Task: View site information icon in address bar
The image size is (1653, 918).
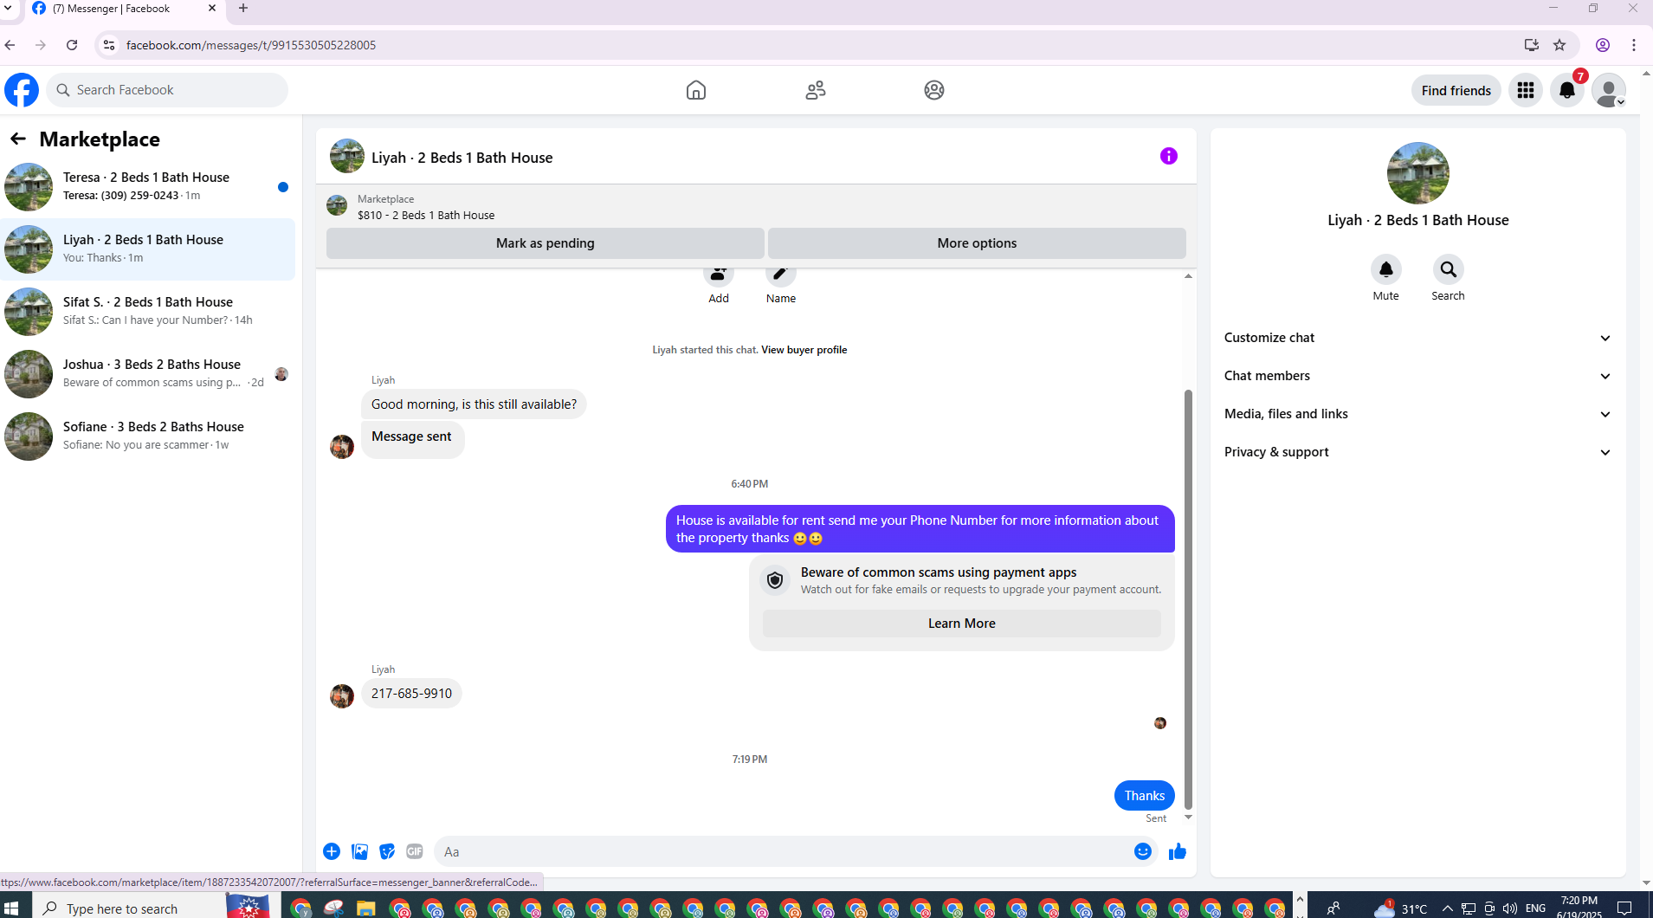Action: click(x=109, y=45)
